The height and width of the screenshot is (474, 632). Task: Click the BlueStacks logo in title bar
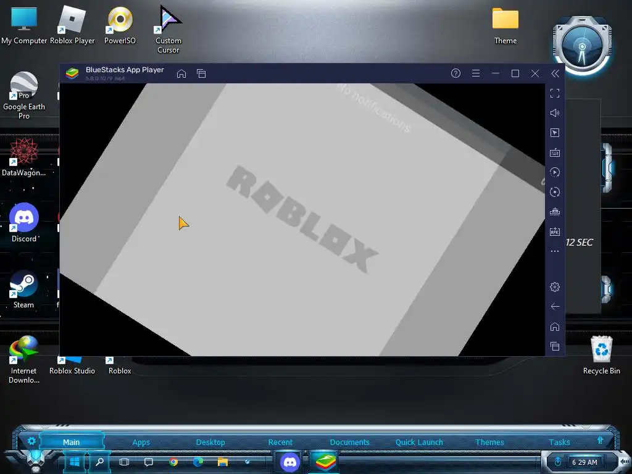pyautogui.click(x=72, y=73)
